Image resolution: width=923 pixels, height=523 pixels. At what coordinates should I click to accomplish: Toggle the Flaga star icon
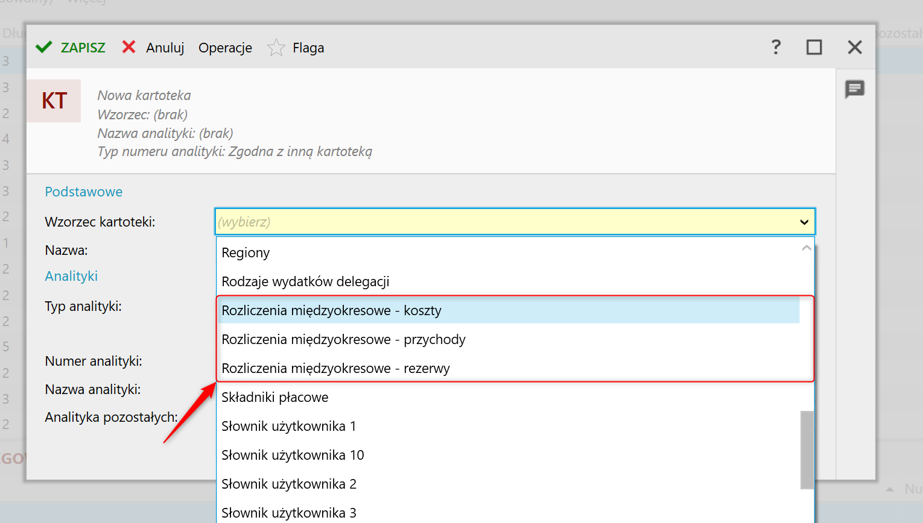pos(276,48)
